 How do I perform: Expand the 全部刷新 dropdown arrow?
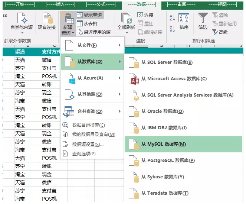pos(127,33)
